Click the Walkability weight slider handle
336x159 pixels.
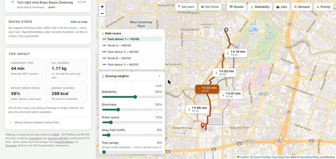tap(135, 97)
